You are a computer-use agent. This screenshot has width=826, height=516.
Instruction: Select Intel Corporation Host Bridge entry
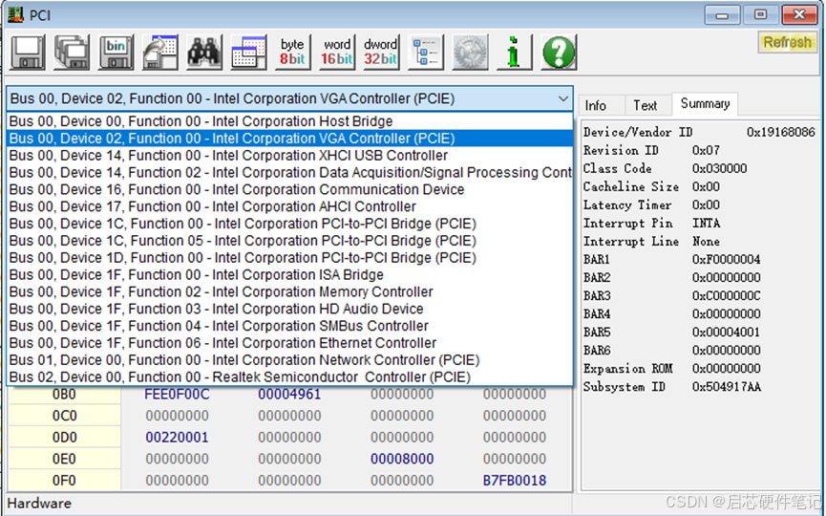point(289,121)
